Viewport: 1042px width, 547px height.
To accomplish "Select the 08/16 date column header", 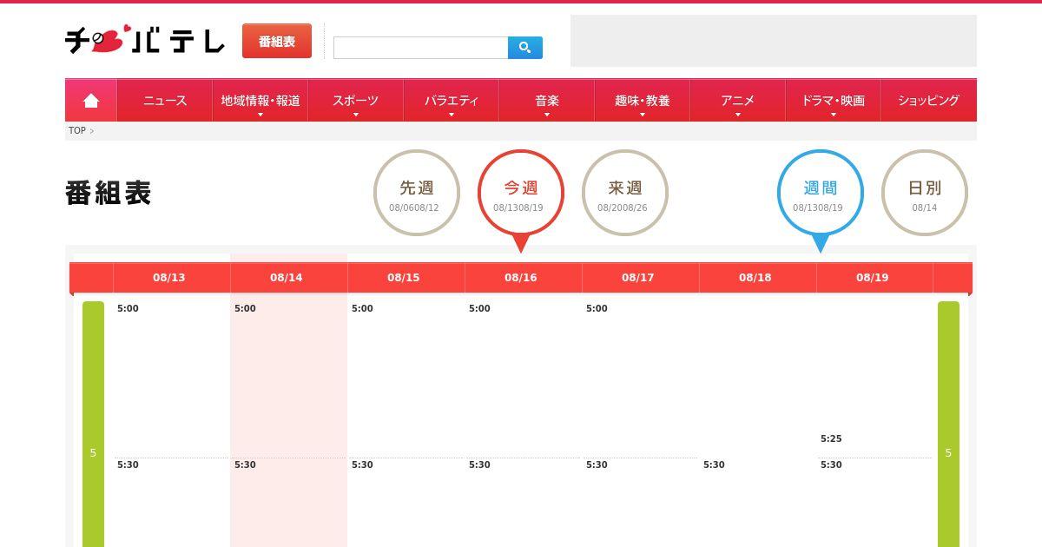I will [524, 278].
